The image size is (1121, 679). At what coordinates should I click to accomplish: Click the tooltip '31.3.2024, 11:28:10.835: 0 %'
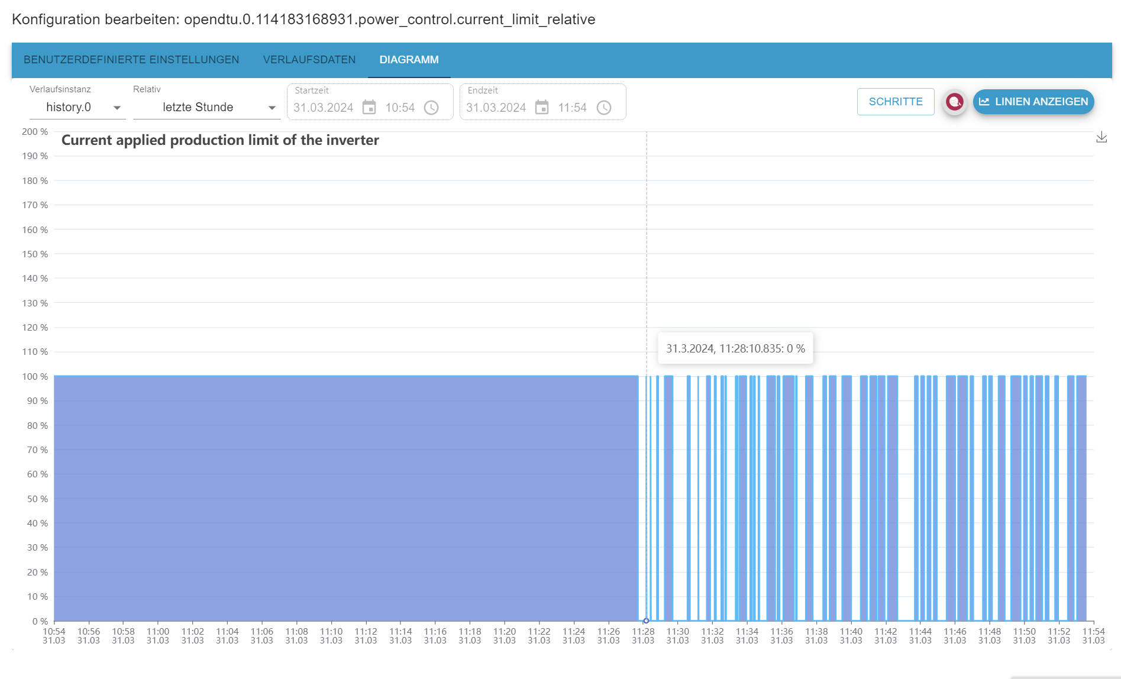coord(735,348)
